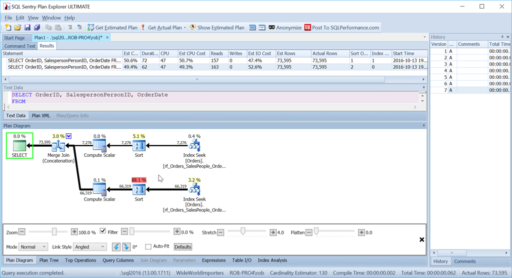This screenshot has height=278, width=512.
Task: Click Get Estimated Plan button
Action: tap(112, 27)
